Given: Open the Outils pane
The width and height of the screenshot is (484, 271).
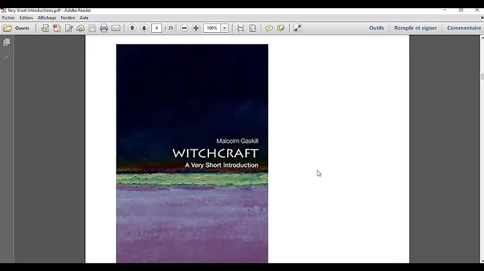Looking at the screenshot, I should coord(376,28).
